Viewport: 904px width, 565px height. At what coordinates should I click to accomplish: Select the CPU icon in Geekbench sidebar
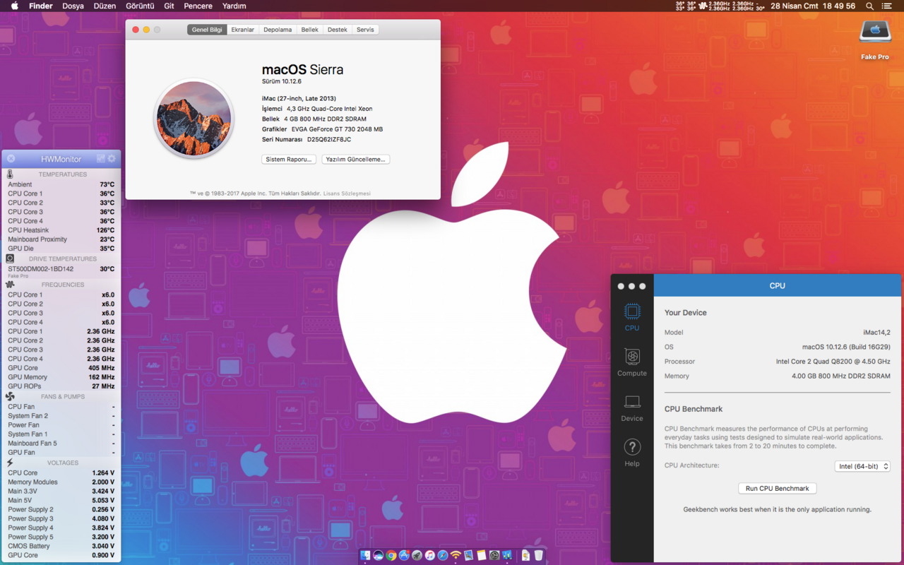point(631,317)
